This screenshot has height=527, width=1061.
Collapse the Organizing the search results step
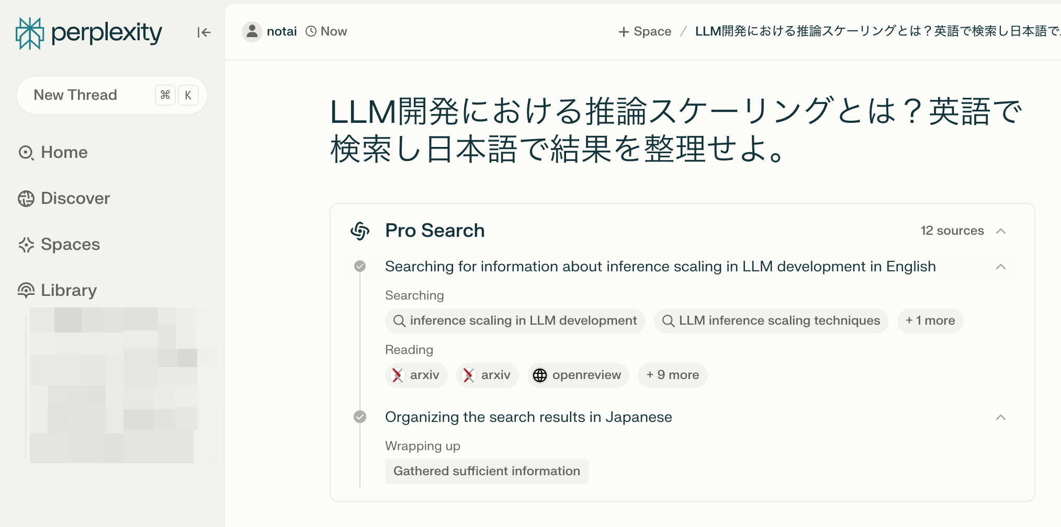(x=1000, y=417)
